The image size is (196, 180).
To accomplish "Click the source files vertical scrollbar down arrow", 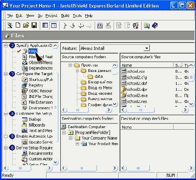I will pyautogui.click(x=191, y=104).
